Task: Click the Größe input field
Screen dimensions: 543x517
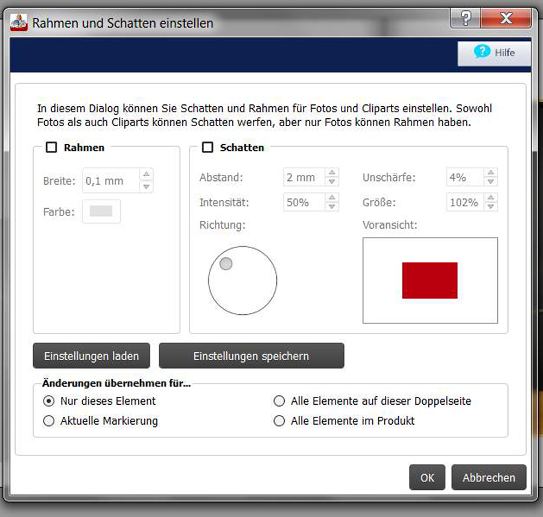Action: point(465,202)
